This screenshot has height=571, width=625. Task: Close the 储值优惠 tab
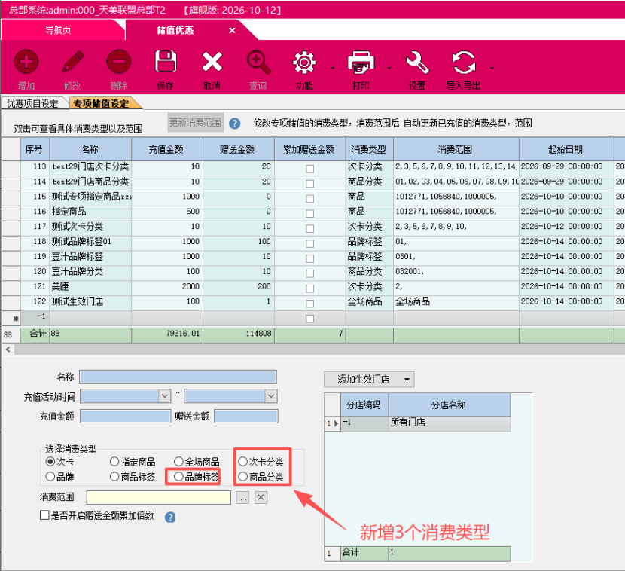coord(232,30)
